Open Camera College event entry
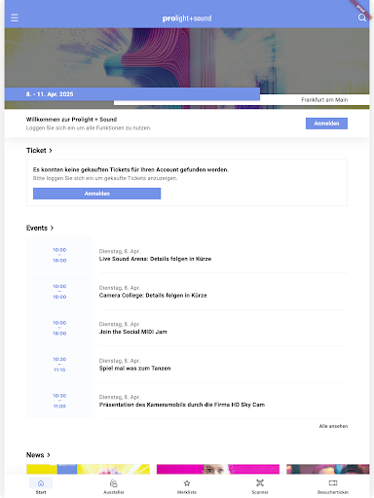The height and width of the screenshot is (498, 374). (187, 292)
